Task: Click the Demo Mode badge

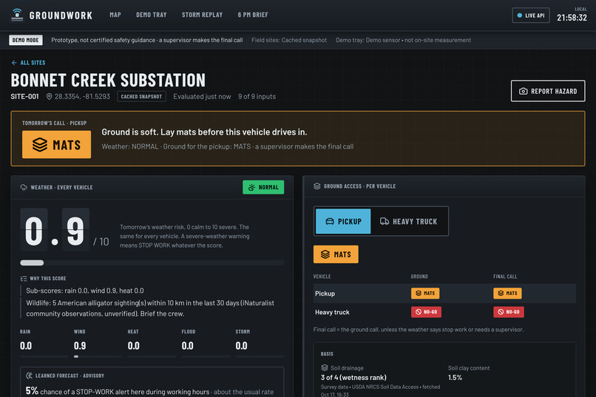Action: (25, 40)
